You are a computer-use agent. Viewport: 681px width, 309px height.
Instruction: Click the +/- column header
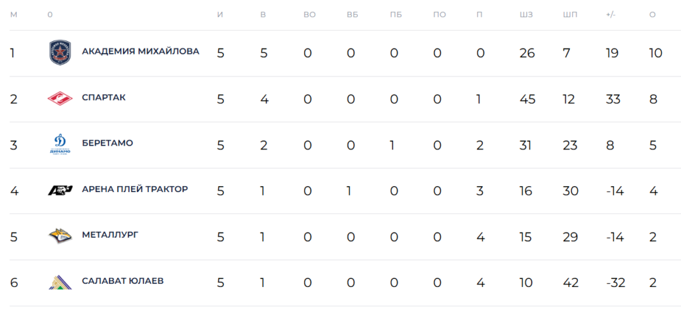tap(611, 15)
